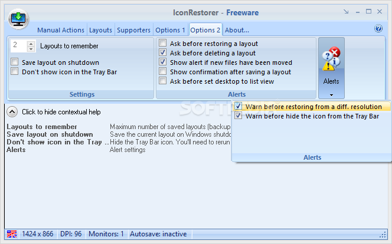This screenshot has width=392, height=244.
Task: Switch to the Options 1 tab
Action: click(x=170, y=30)
